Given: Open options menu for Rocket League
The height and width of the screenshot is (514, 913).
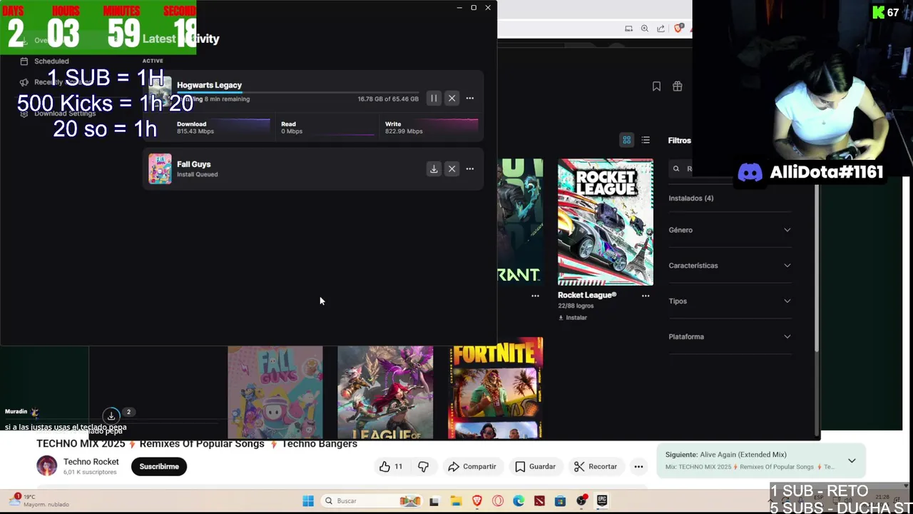Looking at the screenshot, I should [646, 296].
